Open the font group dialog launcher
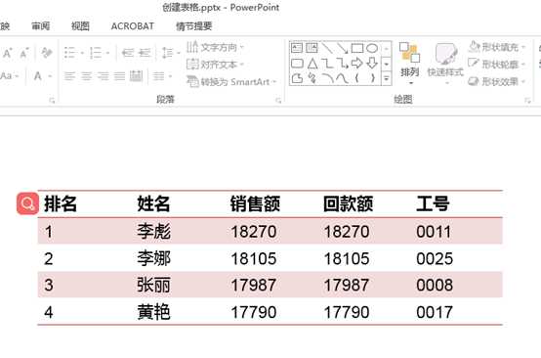The image size is (541, 358). [52, 101]
